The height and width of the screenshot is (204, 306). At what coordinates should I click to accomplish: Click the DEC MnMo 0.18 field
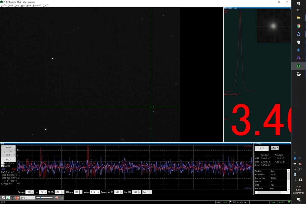[x=93, y=192]
